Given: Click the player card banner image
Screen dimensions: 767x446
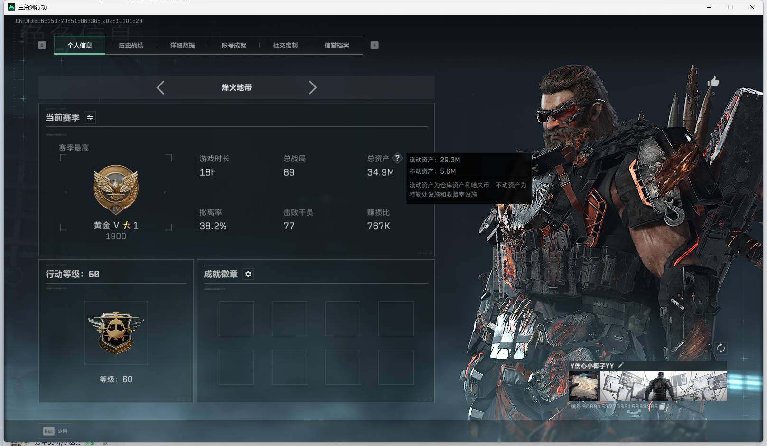Looking at the screenshot, I should (663, 386).
